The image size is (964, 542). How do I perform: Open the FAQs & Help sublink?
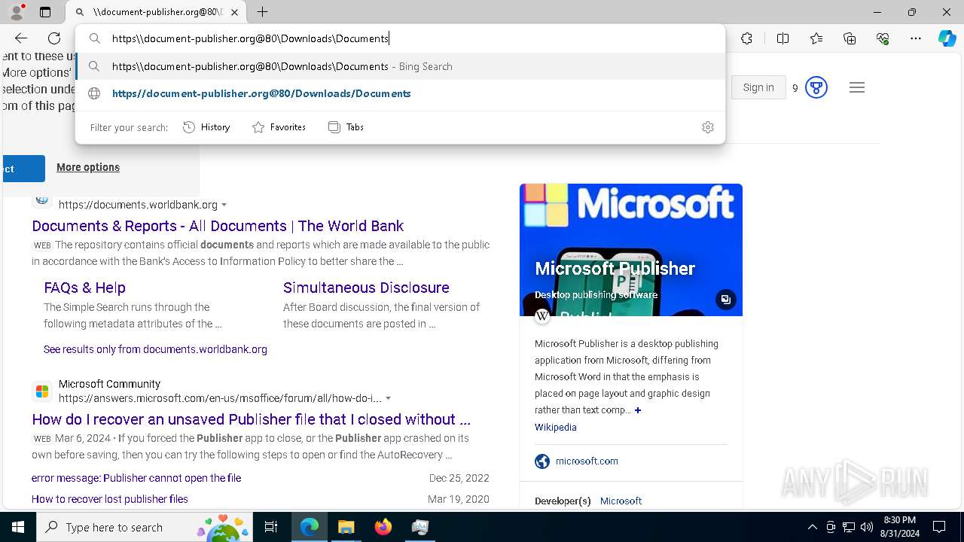pos(84,288)
